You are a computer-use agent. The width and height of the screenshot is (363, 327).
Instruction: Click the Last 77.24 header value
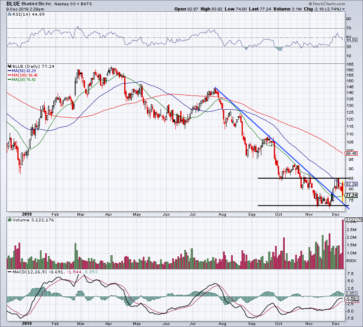tap(260, 9)
